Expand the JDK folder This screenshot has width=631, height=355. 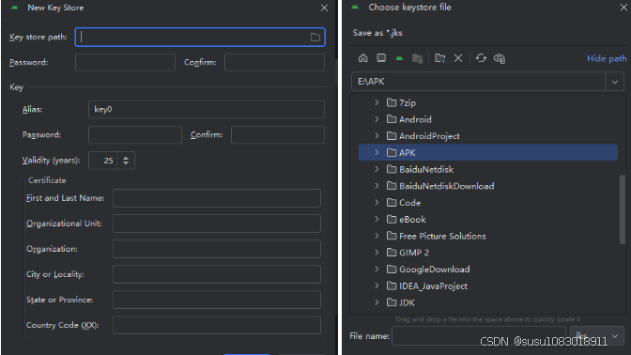(377, 302)
